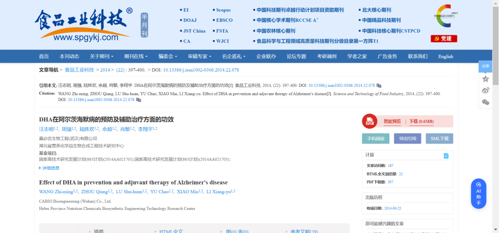Open 本刊动态 menu item

pos(69,57)
